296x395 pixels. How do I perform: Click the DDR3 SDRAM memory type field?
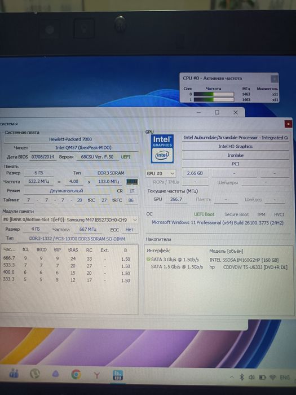(111, 173)
